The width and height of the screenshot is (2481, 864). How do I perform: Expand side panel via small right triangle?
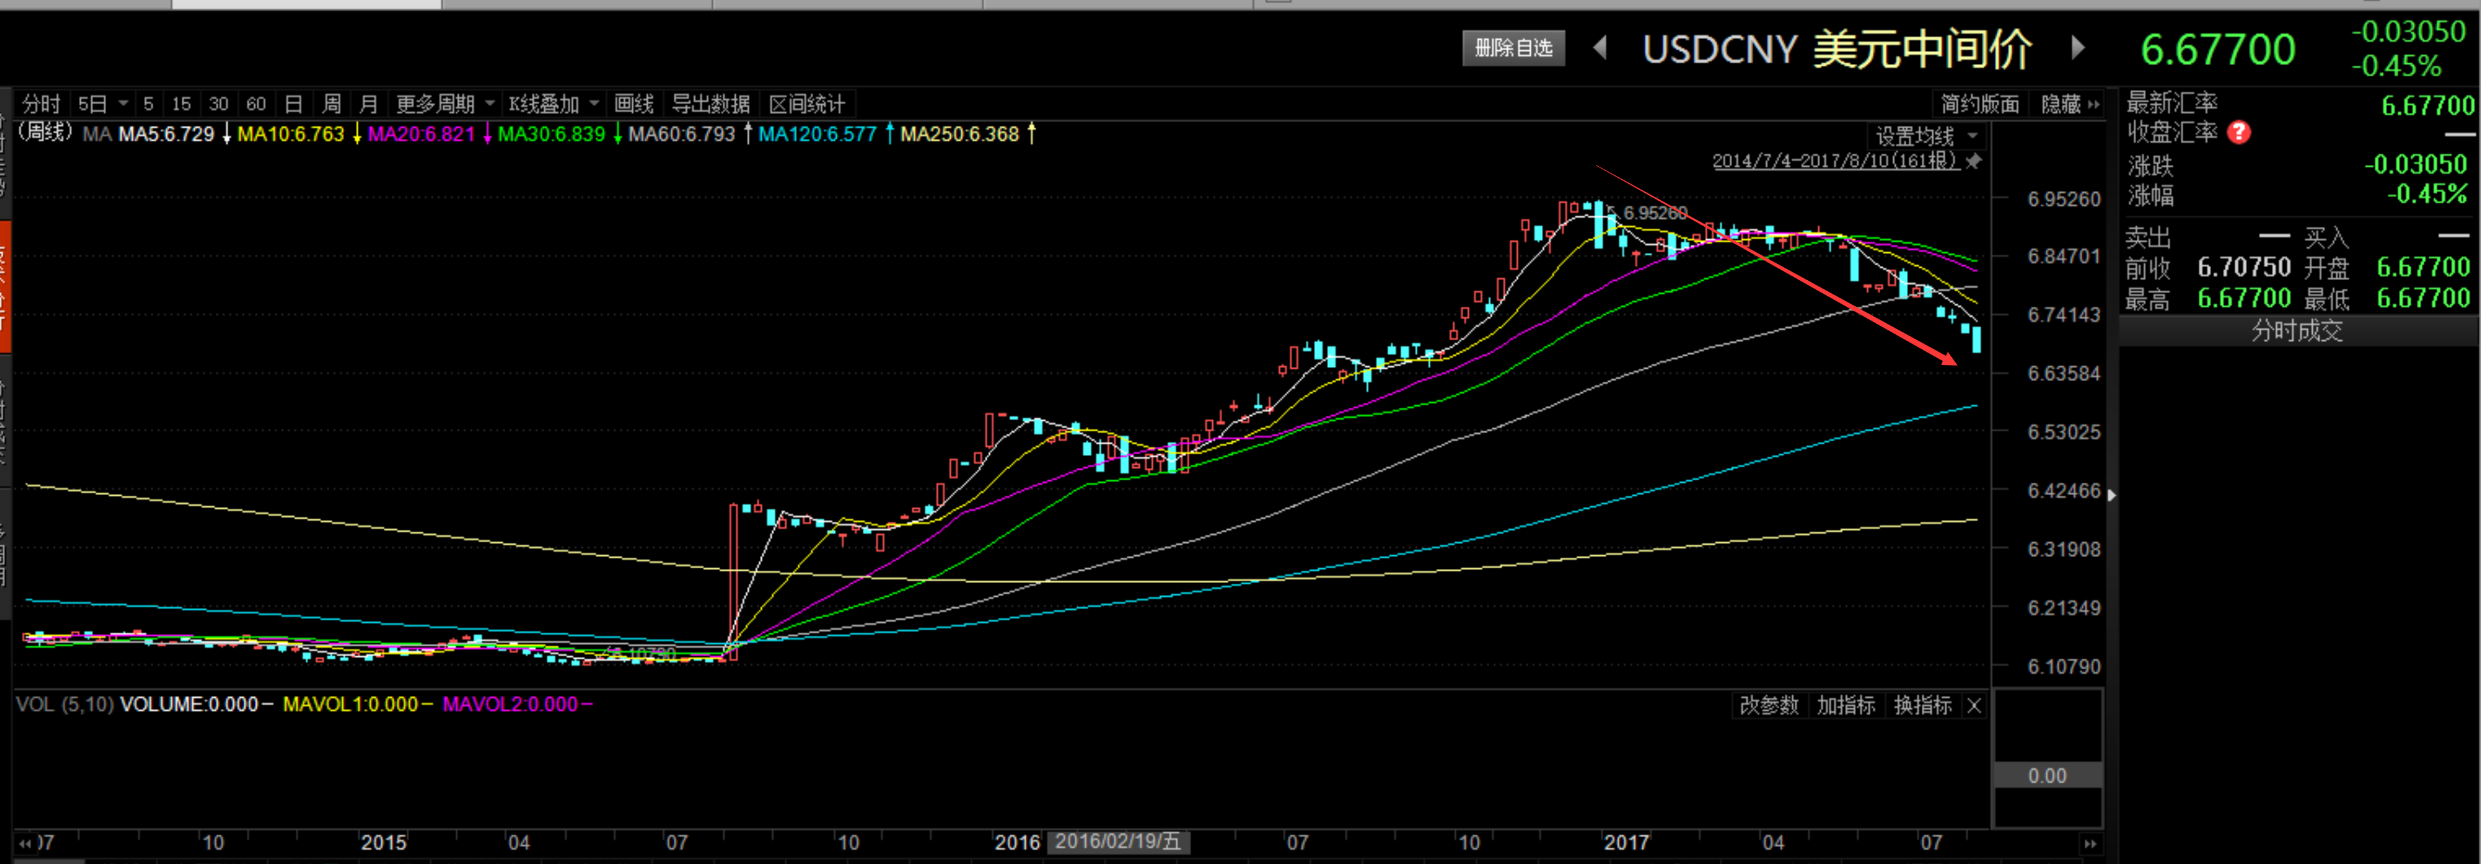(x=2111, y=495)
